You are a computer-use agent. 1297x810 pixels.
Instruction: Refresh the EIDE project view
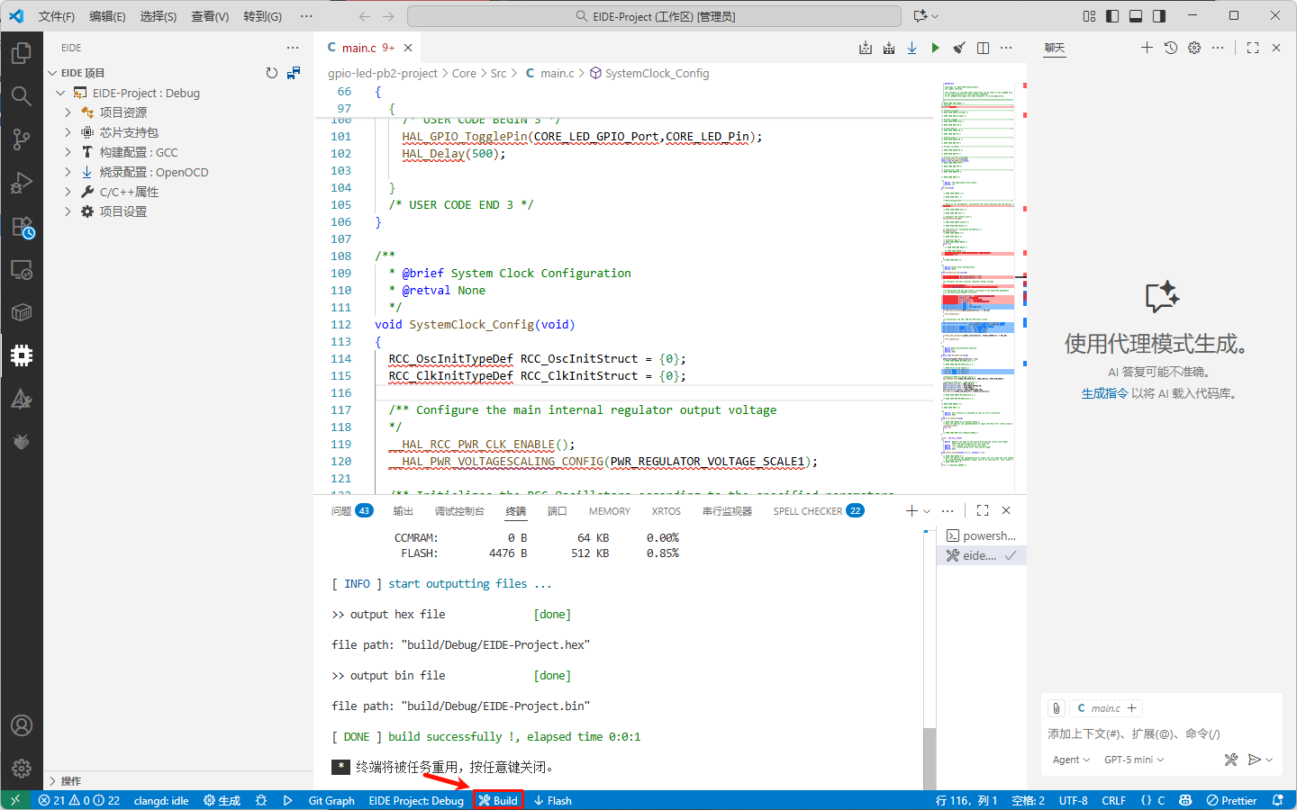(271, 73)
